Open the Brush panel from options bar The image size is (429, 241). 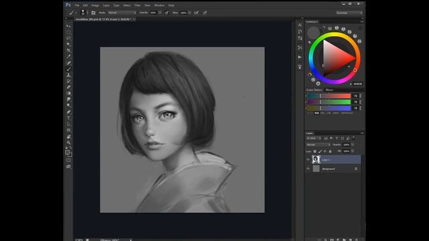pos(93,13)
